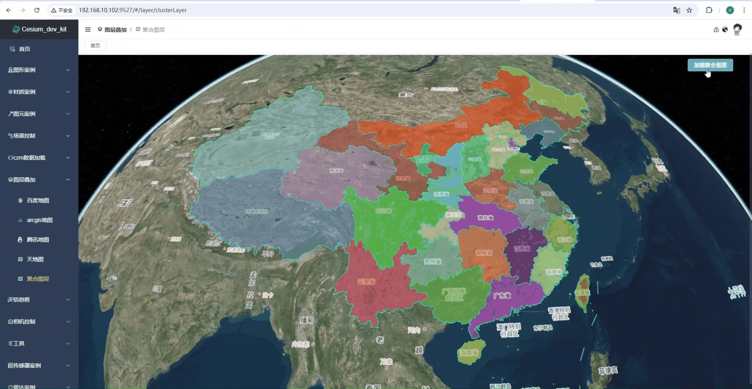Click the hamburger sidebar collapse icon
The image size is (752, 389).
[x=88, y=30]
